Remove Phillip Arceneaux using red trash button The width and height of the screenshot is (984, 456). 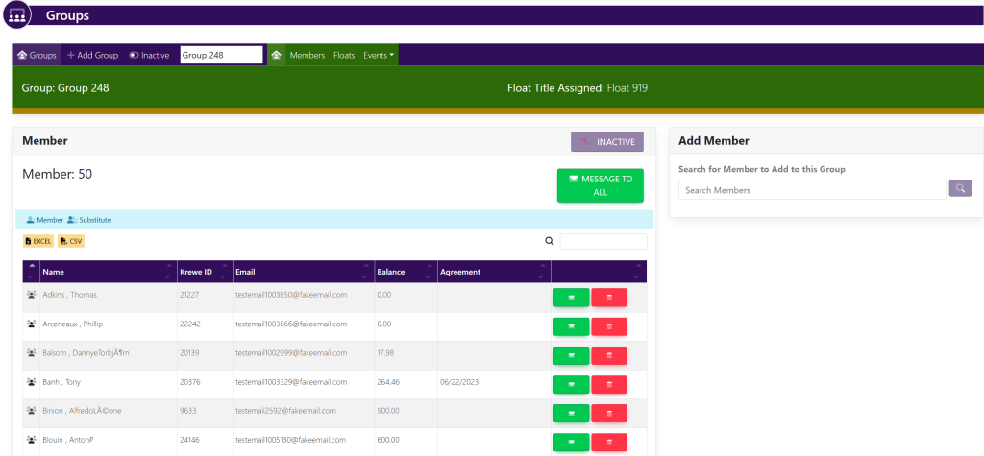point(609,326)
